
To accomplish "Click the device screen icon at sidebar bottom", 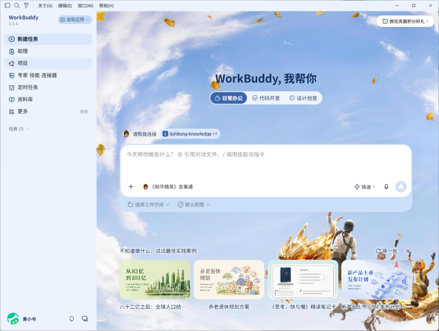I will pos(85,319).
